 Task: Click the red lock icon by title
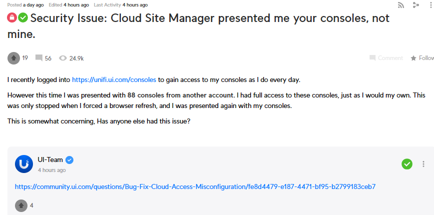click(12, 18)
